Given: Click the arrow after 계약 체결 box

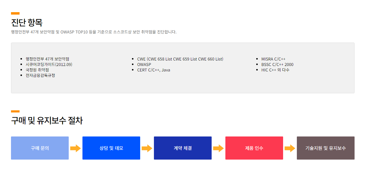Looking at the screenshot, I should click(x=218, y=148).
